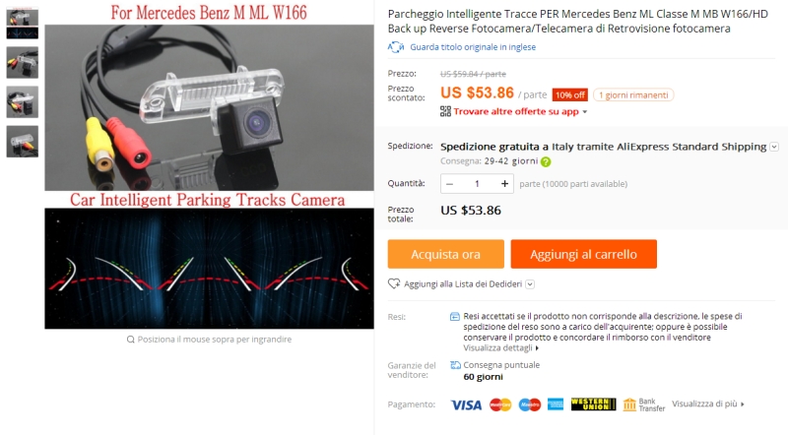Open the Lista dei Desideri dropdown arrow
This screenshot has height=435, width=788.
pyautogui.click(x=530, y=284)
